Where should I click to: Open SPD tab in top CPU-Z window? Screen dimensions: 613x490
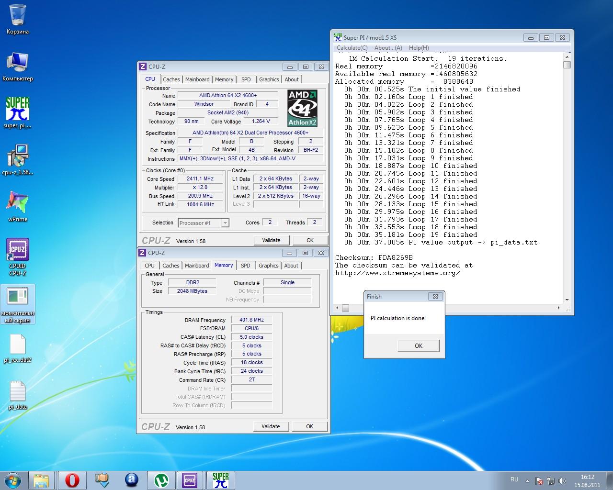point(246,79)
